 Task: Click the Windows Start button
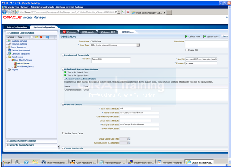coord(7,162)
